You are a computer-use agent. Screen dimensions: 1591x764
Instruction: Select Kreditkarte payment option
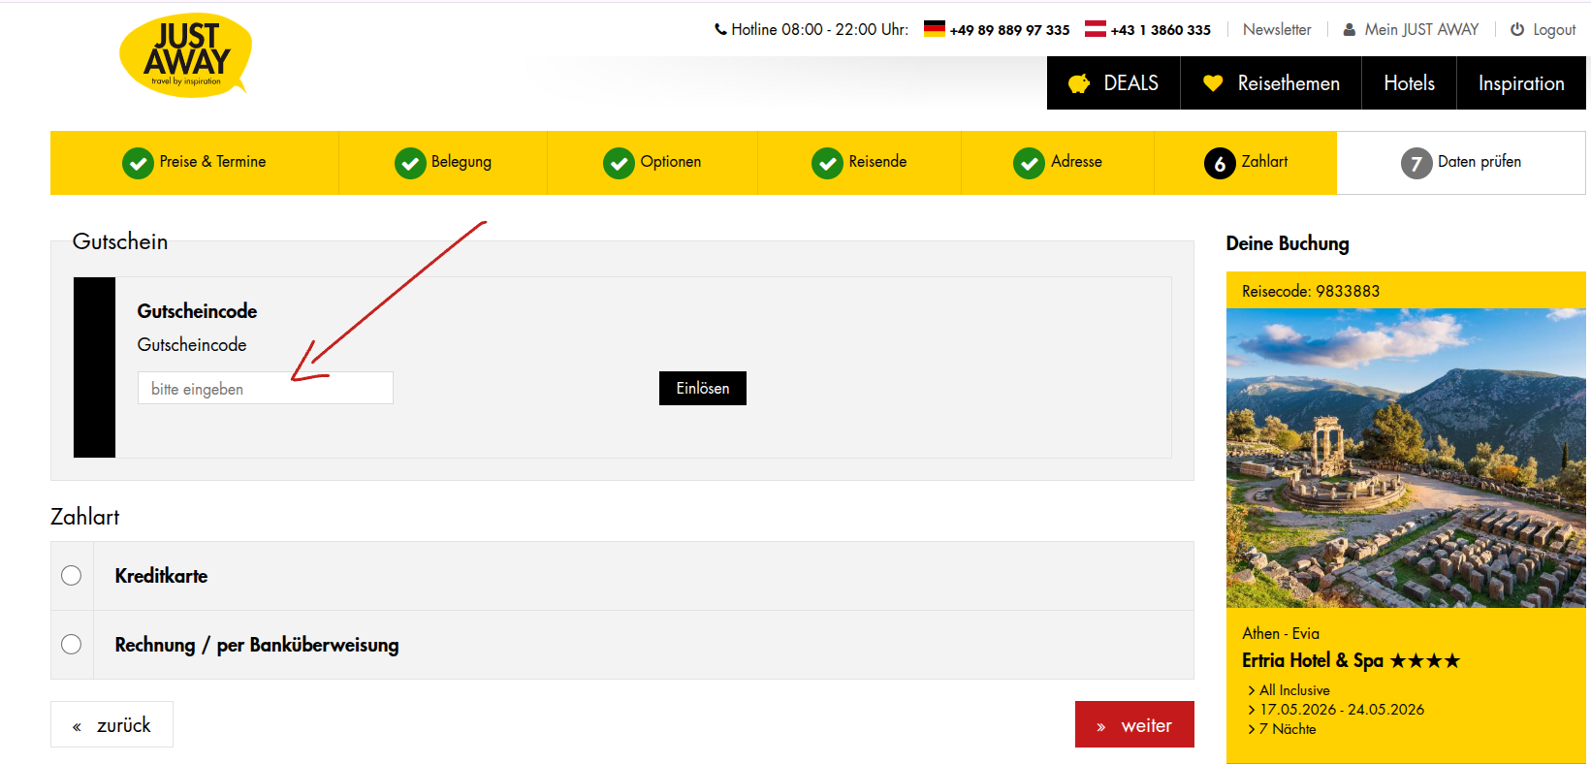72,576
